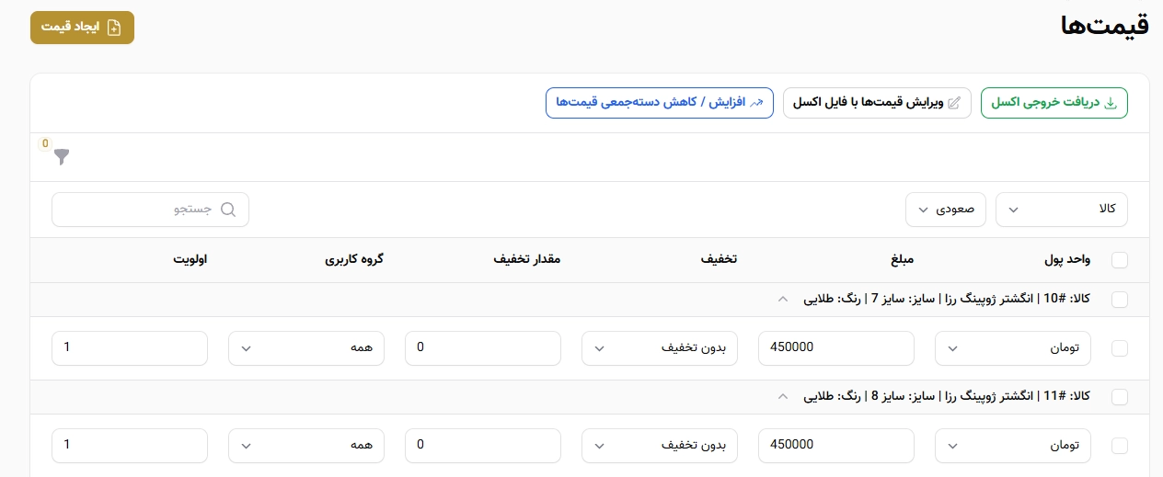Click the دریافت خروجی اکسل export button
Image resolution: width=1163 pixels, height=477 pixels.
1054,103
